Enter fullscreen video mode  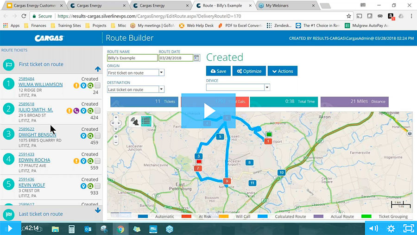click(x=408, y=228)
